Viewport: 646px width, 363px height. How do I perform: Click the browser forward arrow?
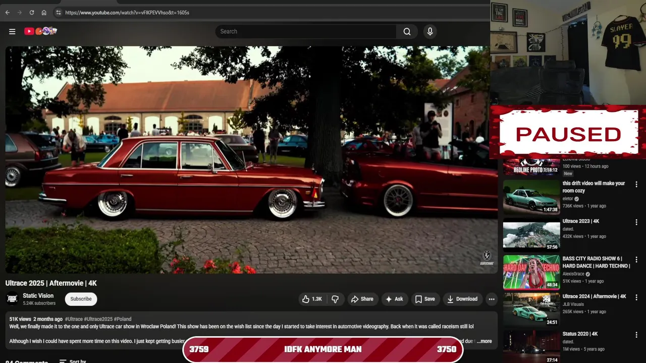click(20, 13)
